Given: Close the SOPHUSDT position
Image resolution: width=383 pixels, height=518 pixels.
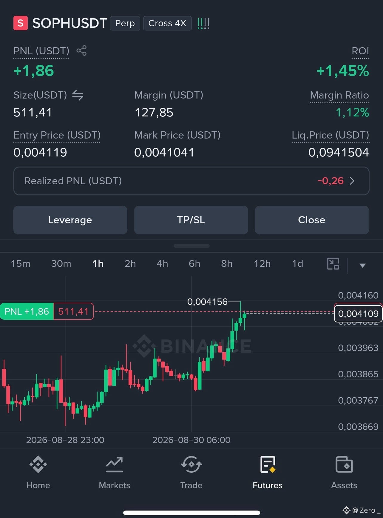Looking at the screenshot, I should click(x=312, y=220).
